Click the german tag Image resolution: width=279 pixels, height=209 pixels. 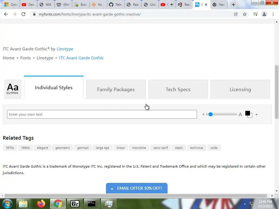[83, 148]
